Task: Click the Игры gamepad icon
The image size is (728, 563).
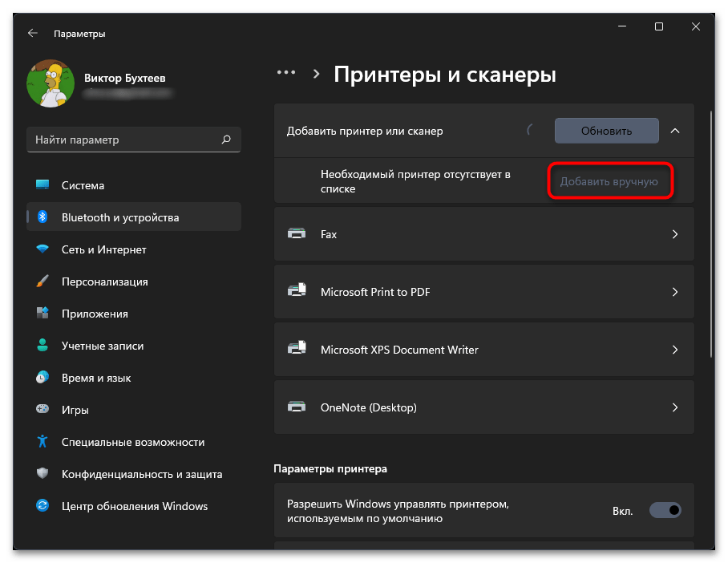Action: pos(42,409)
